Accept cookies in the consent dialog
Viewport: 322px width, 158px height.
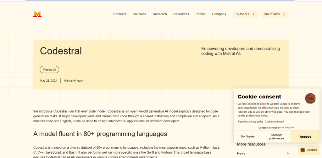pos(305,137)
